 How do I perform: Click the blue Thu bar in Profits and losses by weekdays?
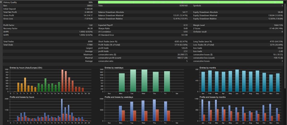pos(154,110)
